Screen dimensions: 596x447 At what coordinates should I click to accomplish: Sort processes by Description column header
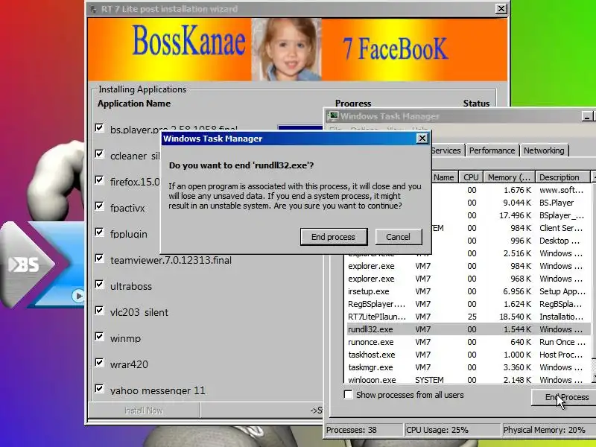[x=562, y=177]
